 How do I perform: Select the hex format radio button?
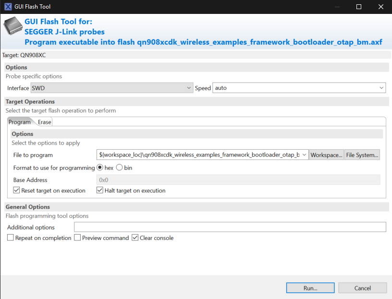point(100,167)
